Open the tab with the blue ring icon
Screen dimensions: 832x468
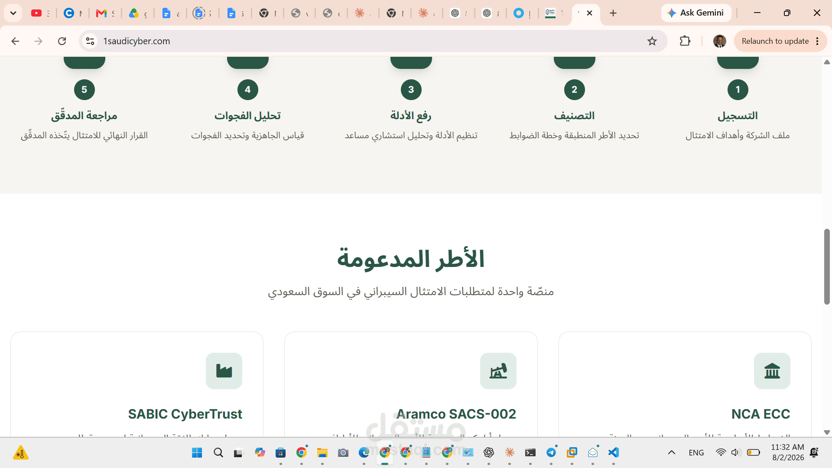[x=519, y=13]
